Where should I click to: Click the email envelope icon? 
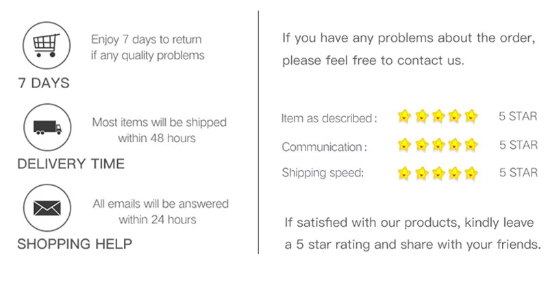(47, 208)
